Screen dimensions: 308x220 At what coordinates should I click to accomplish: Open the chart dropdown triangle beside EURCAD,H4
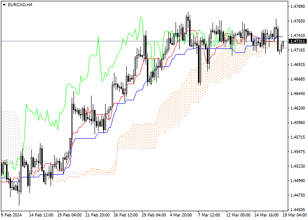pyautogui.click(x=4, y=5)
